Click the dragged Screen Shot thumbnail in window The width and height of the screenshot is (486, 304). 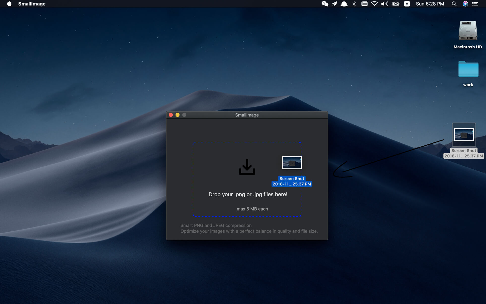point(292,163)
